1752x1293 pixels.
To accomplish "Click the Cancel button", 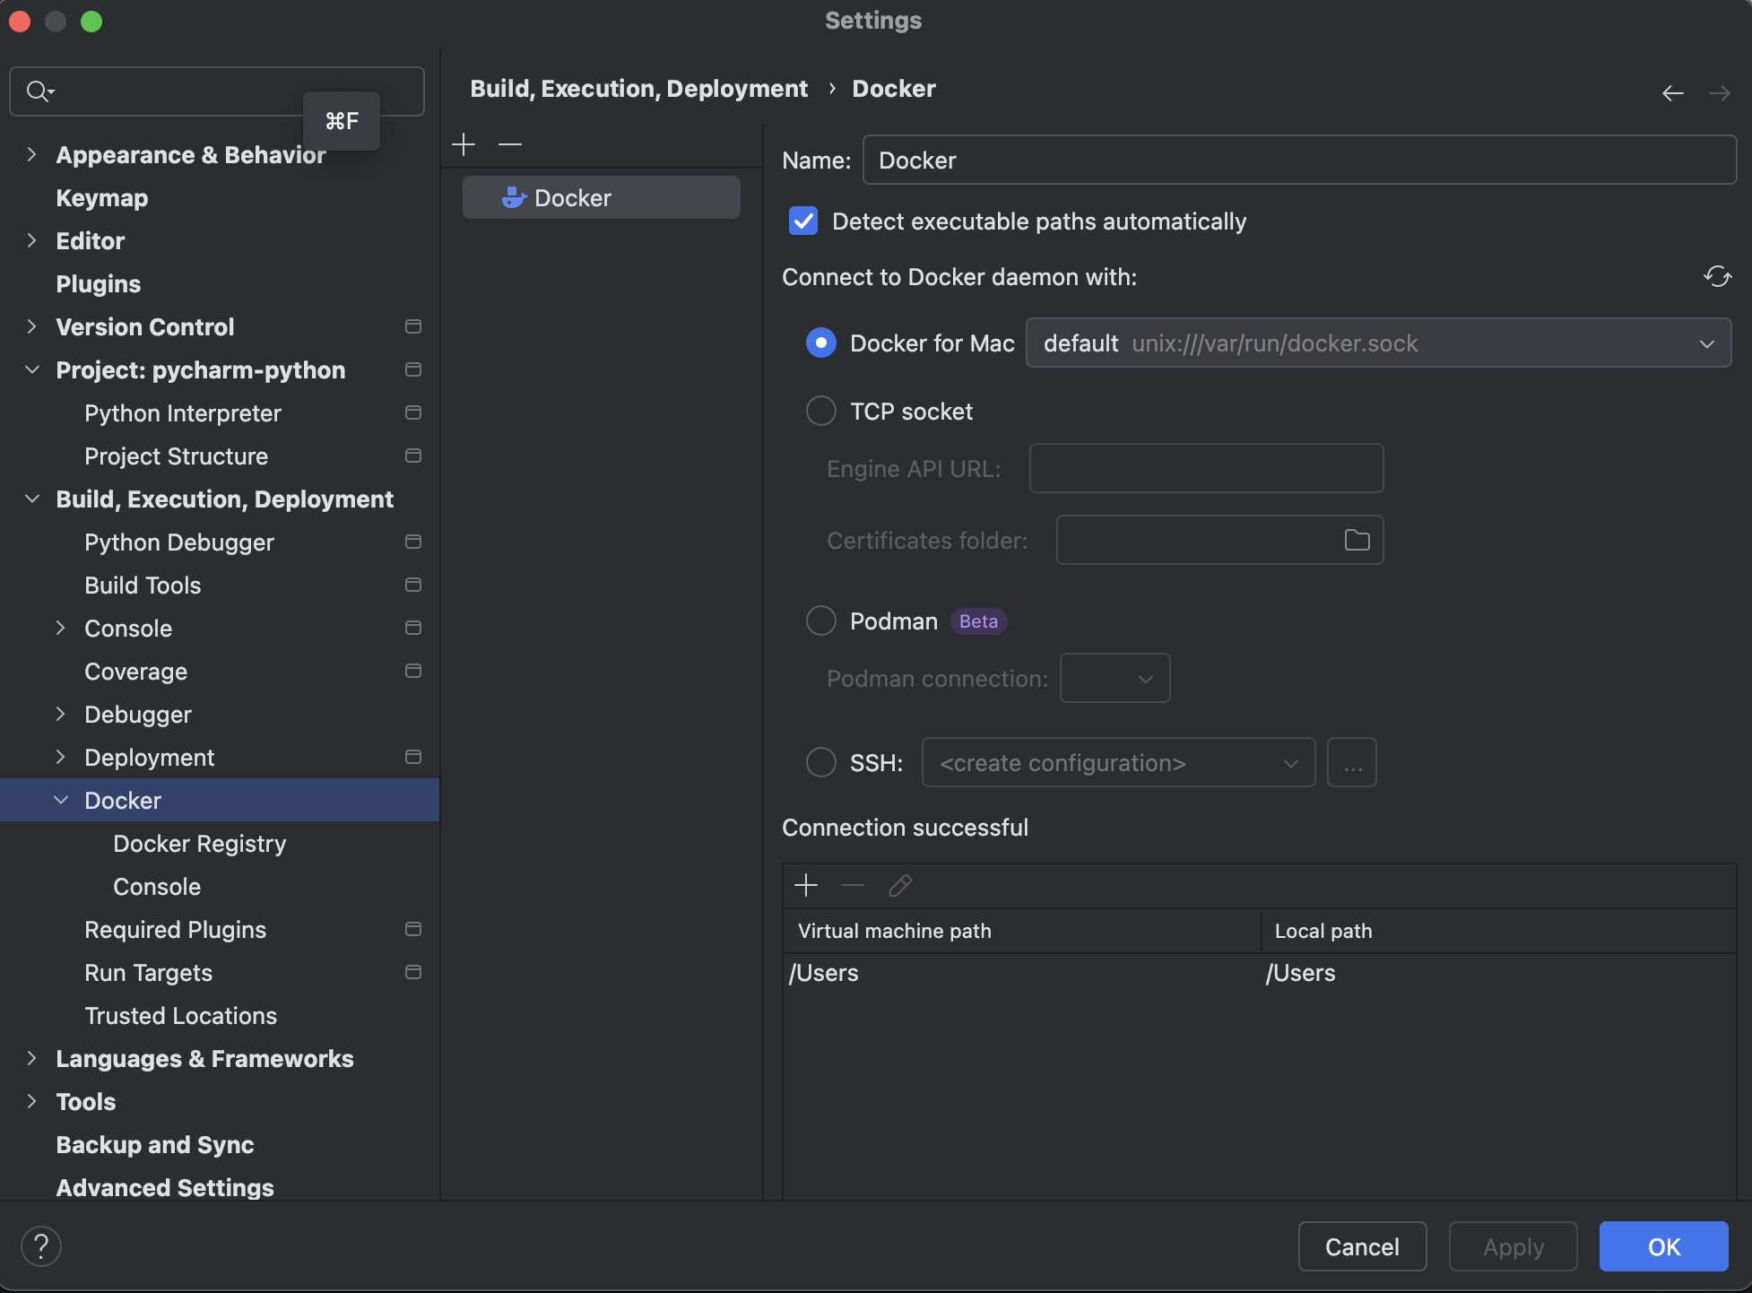I will coord(1362,1246).
